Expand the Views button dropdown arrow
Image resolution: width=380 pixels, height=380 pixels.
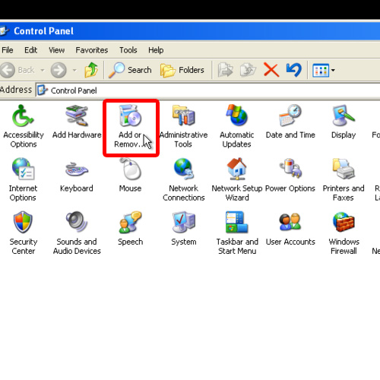click(x=333, y=70)
